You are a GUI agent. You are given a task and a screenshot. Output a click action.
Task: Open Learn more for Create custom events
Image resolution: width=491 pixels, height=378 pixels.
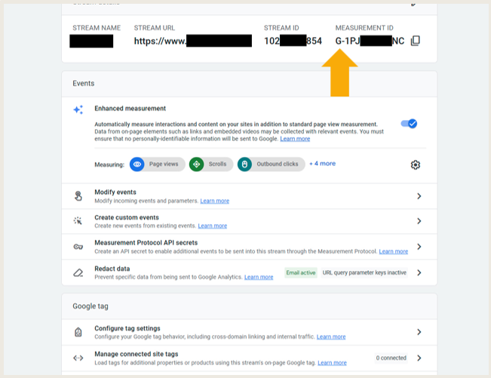click(212, 226)
